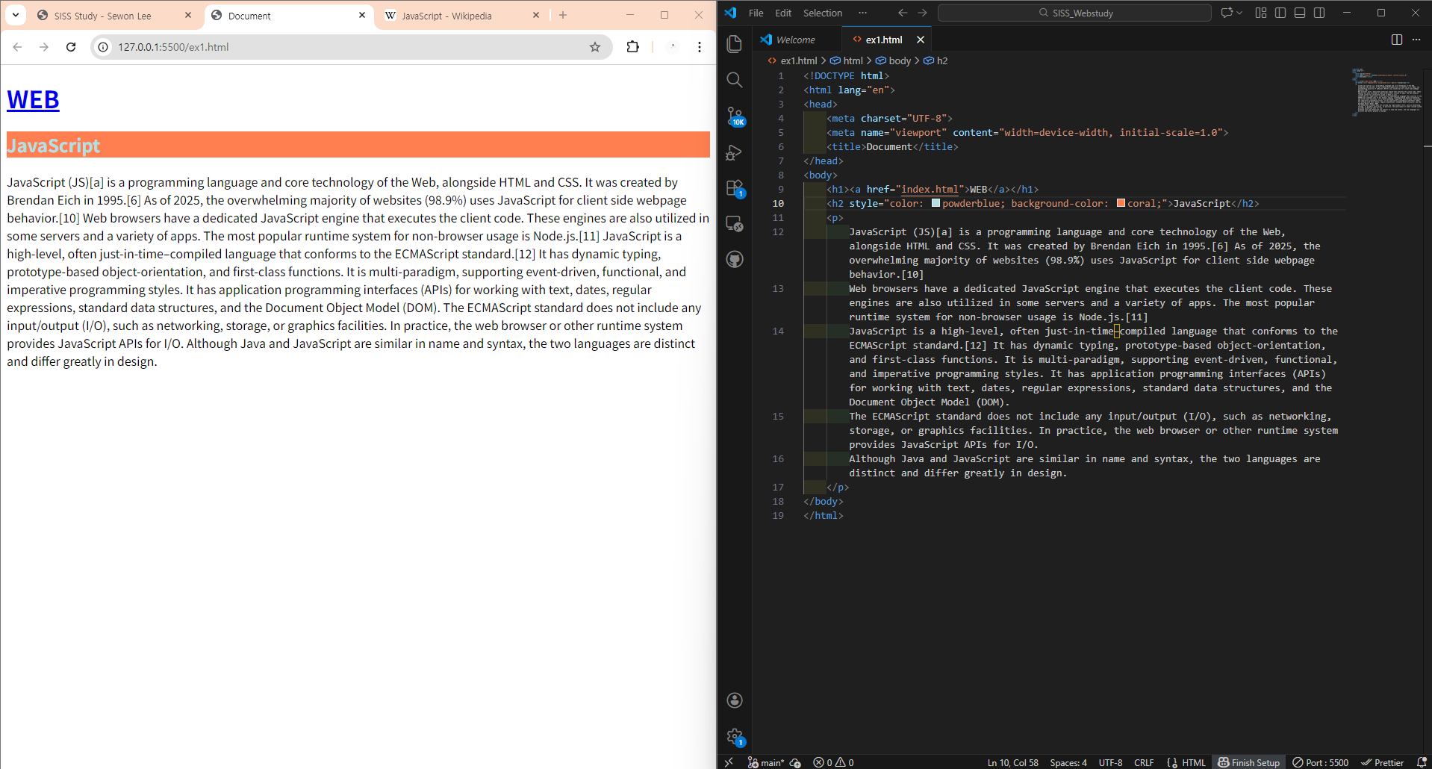Click the split editor right icon
Viewport: 1432px width, 769px height.
point(1396,40)
